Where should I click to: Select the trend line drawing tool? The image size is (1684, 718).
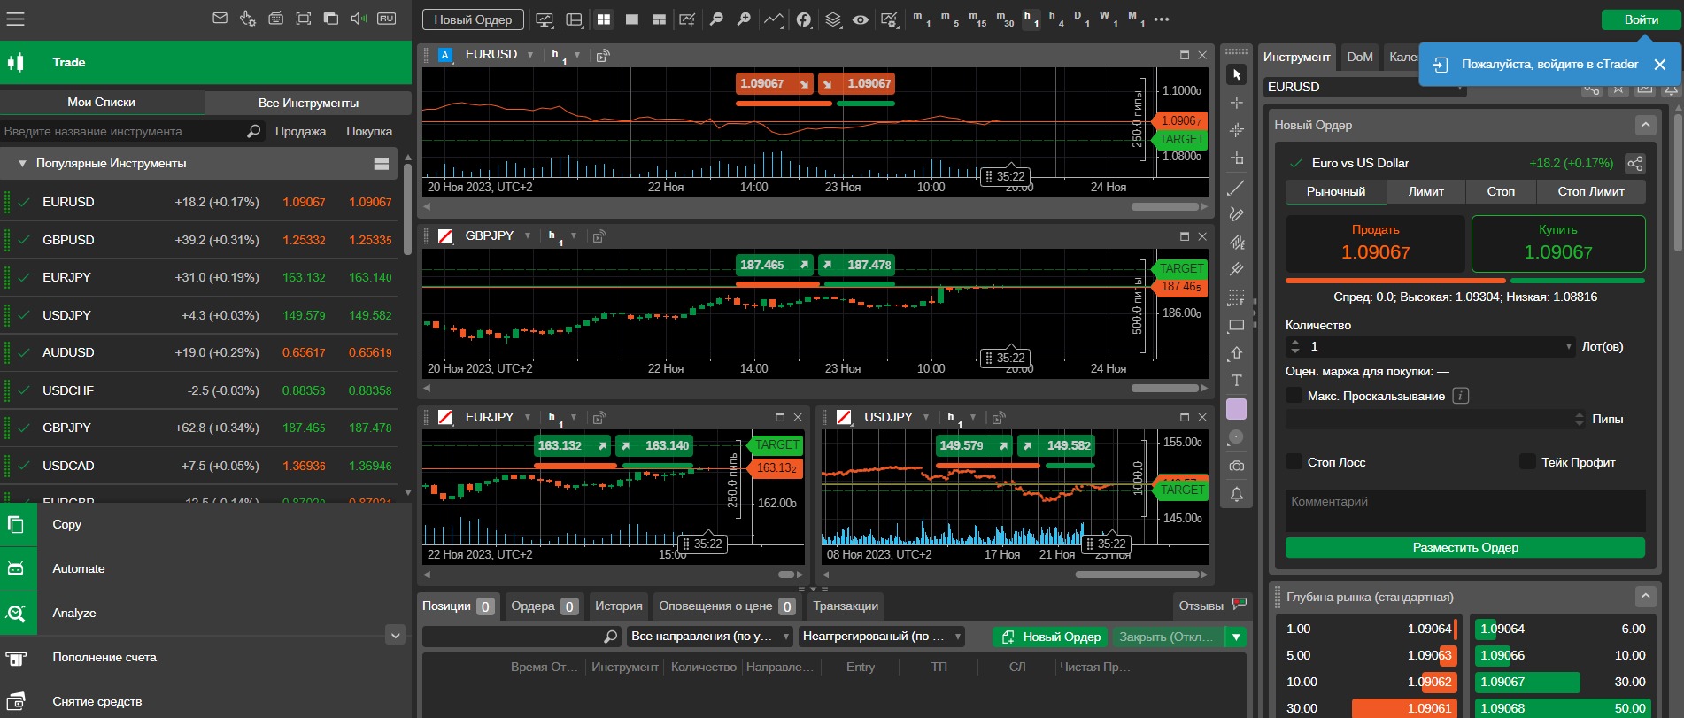coord(1237,187)
